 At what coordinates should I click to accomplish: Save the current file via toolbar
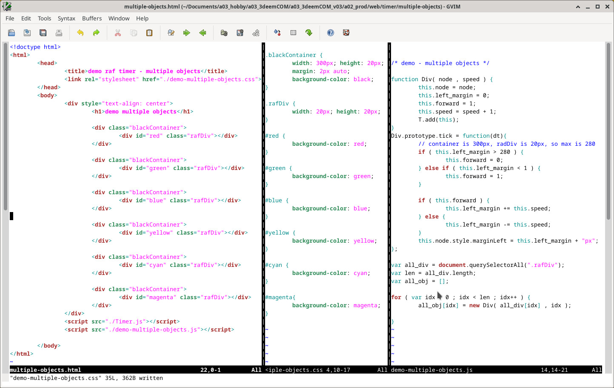pyautogui.click(x=27, y=33)
